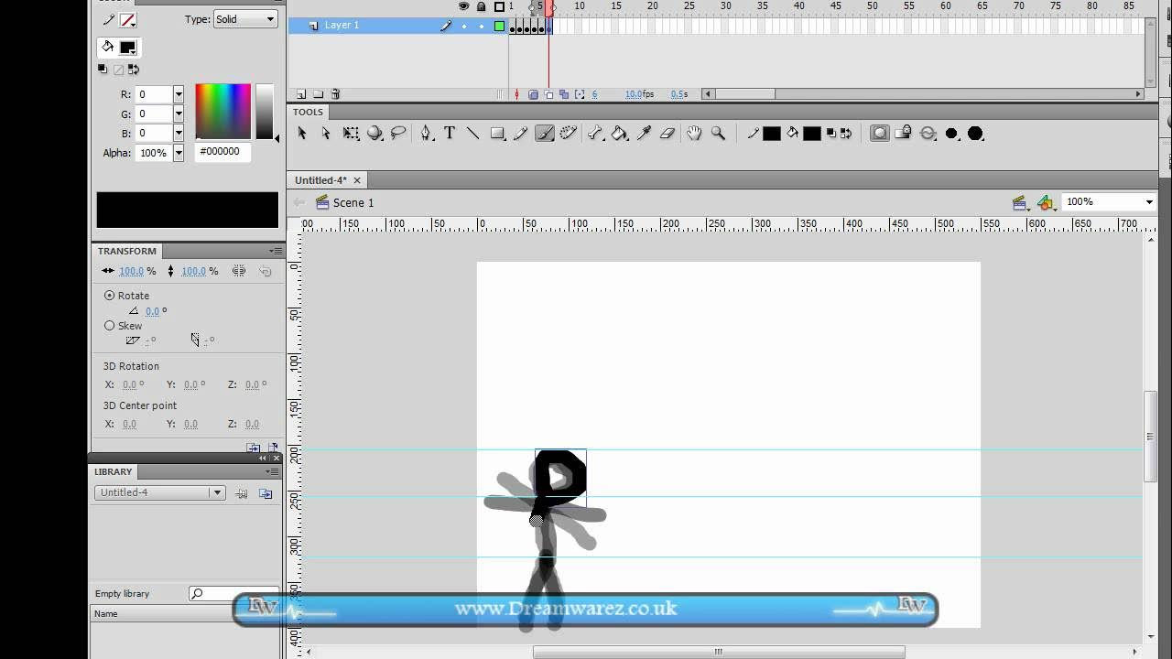The height and width of the screenshot is (659, 1172).
Task: Select the Lasso tool
Action: (398, 134)
